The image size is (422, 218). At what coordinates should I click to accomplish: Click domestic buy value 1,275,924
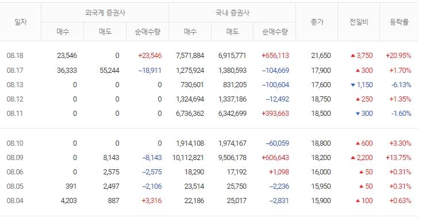point(190,71)
